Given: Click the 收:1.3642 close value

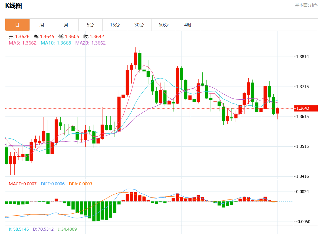Looking at the screenshot, I should coord(94,36).
